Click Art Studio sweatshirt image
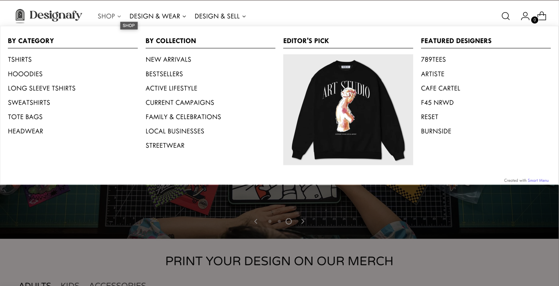559x286 pixels. point(348,110)
